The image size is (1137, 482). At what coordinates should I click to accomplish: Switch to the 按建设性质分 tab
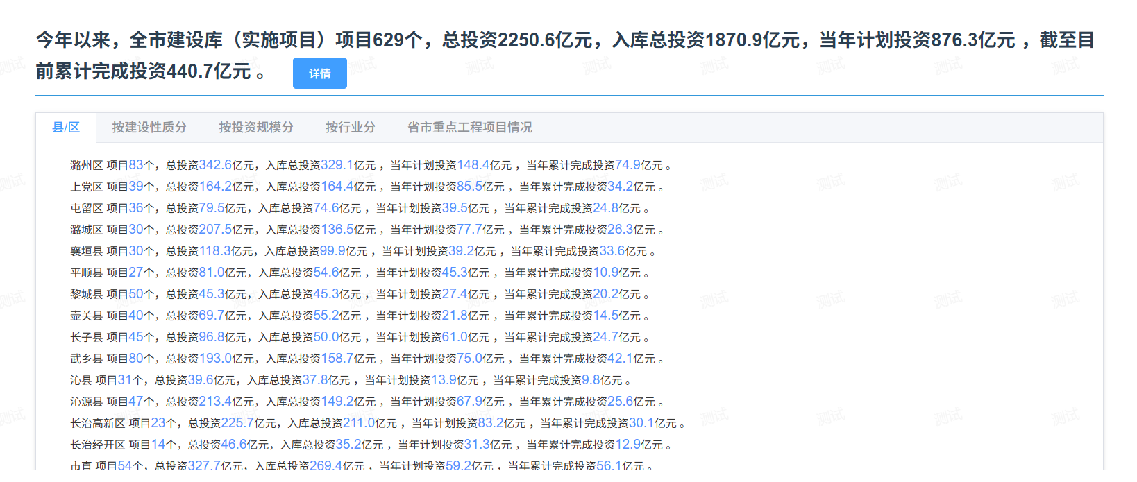point(149,128)
